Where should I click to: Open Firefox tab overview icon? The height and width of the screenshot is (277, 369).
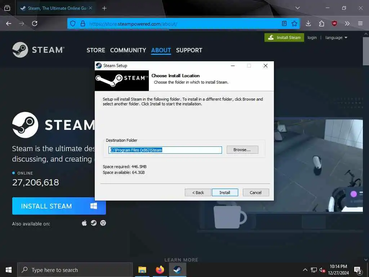7,8
